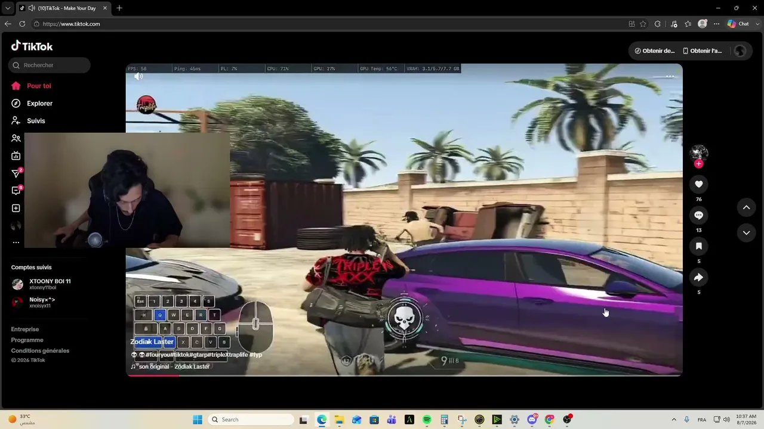This screenshot has width=764, height=429.
Task: Go back in the browser
Action: pyautogui.click(x=8, y=24)
